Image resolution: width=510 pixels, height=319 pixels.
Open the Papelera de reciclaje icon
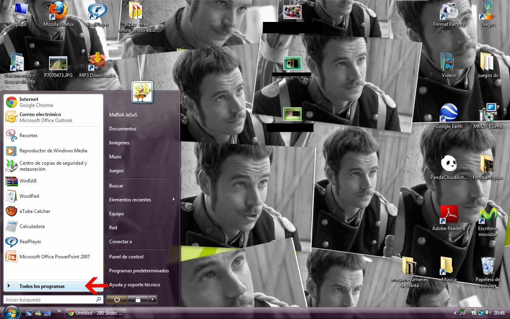488,266
